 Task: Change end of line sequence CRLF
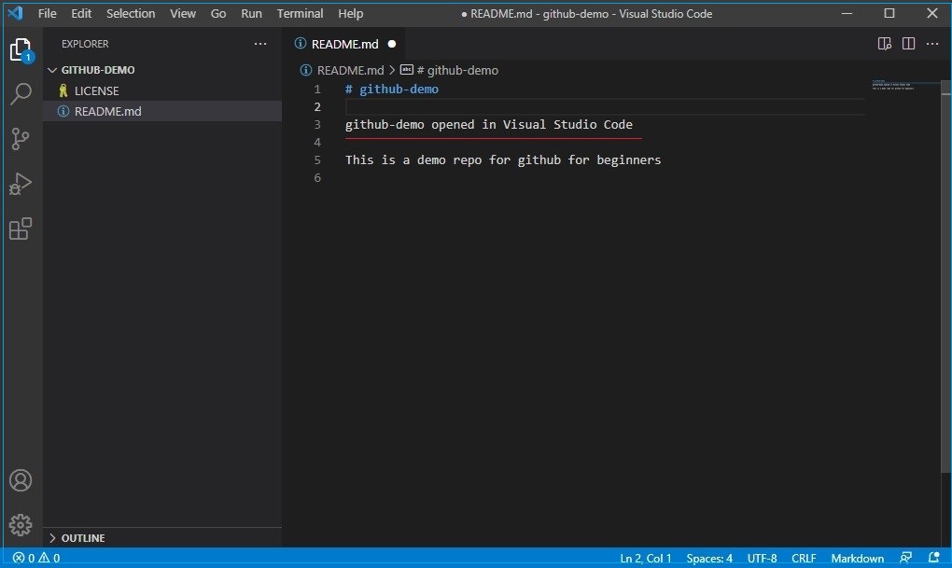click(804, 558)
